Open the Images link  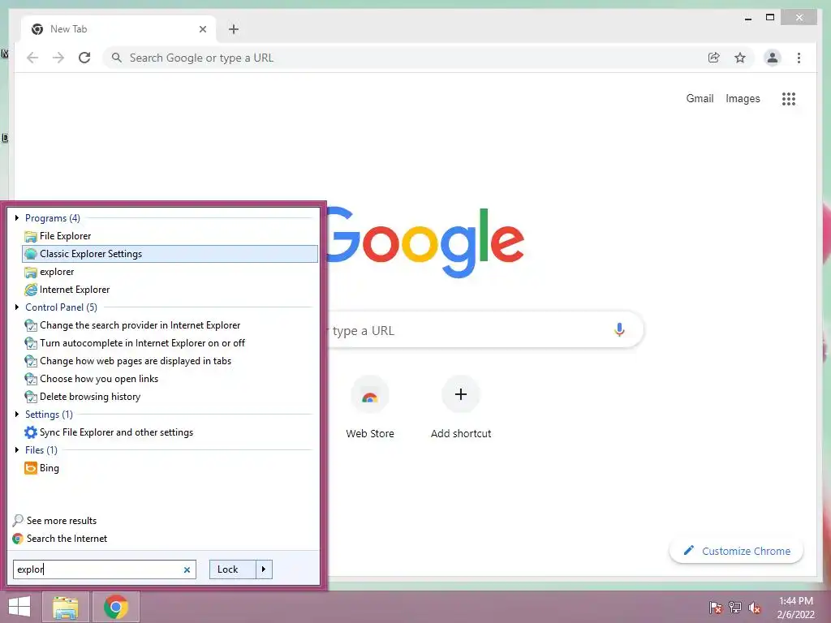click(x=743, y=98)
